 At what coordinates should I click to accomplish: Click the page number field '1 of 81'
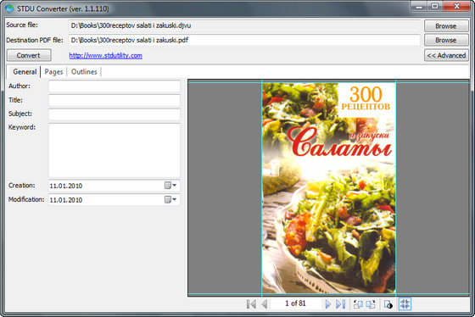295,303
